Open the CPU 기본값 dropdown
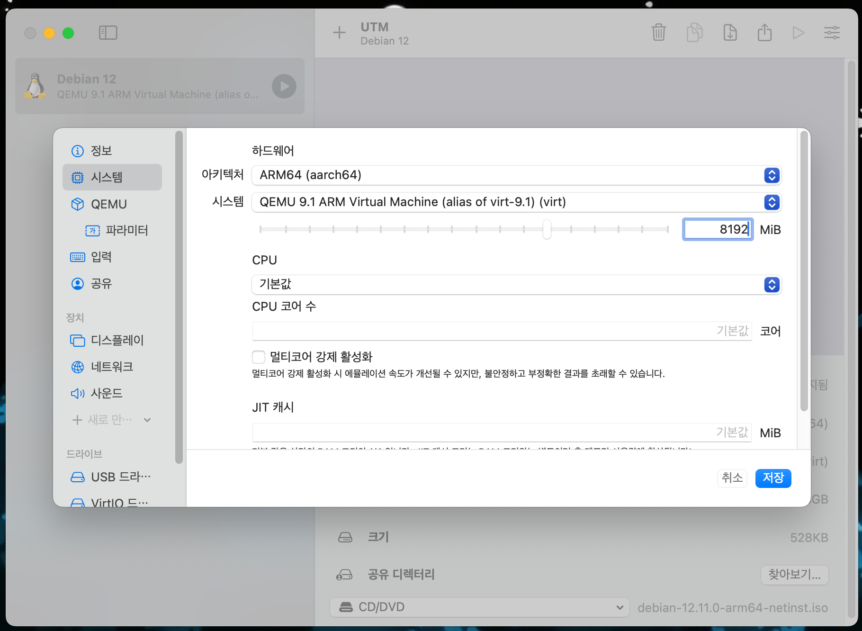The height and width of the screenshot is (631, 862). tap(516, 285)
